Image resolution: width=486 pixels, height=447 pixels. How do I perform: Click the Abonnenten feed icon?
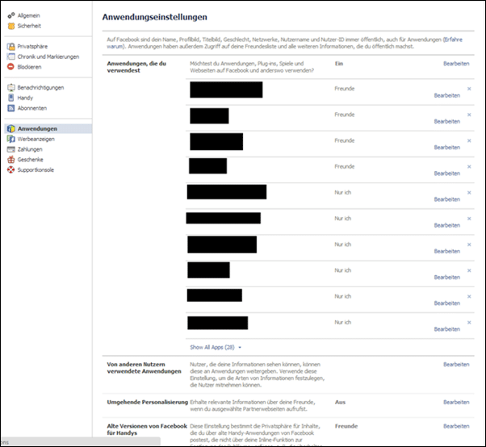(10, 108)
